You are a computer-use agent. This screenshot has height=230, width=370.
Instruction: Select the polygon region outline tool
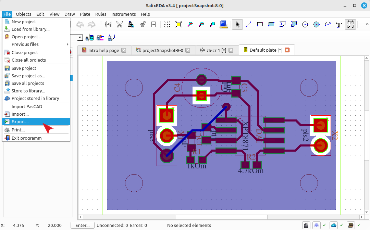pyautogui.click(x=282, y=24)
